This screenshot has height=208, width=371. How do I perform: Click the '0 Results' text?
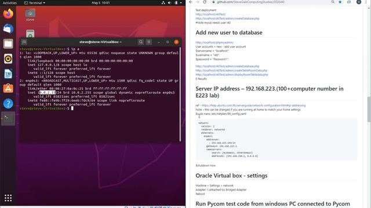coord(201,79)
